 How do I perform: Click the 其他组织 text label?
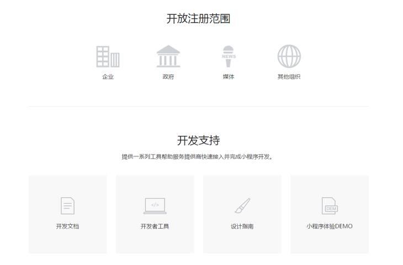(x=289, y=77)
